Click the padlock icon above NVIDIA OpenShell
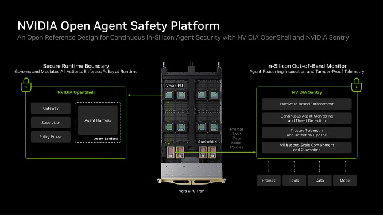This screenshot has width=383, height=215. [26, 85]
